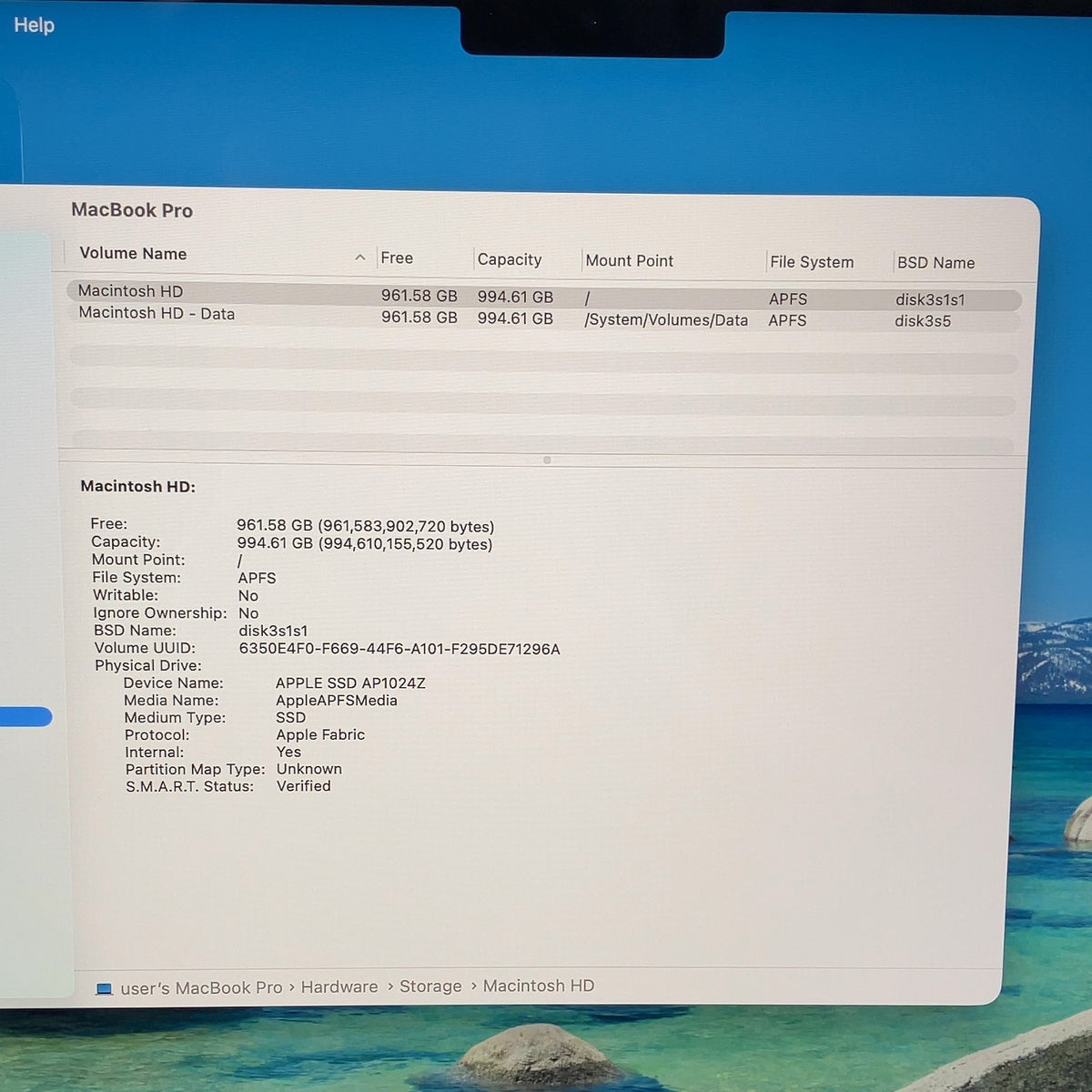Click the disk3s1s1 BSD name cell
This screenshot has width=1092, height=1092.
point(930,299)
